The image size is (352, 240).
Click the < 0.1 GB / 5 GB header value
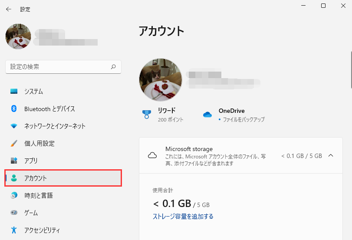pos(302,156)
